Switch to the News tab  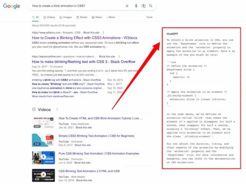pos(97,17)
